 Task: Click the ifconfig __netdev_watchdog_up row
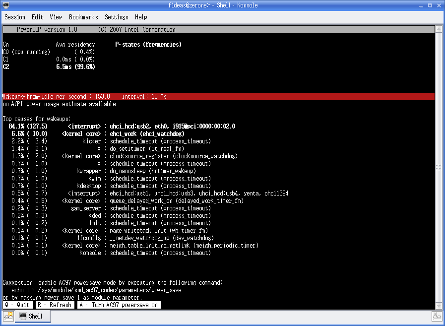pos(113,238)
